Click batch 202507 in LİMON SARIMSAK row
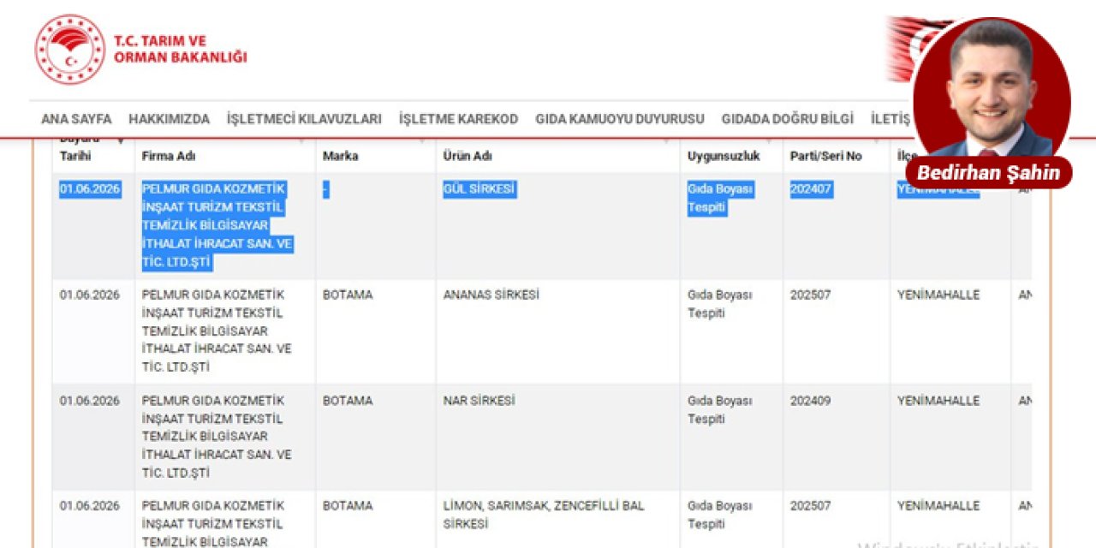 [x=810, y=506]
